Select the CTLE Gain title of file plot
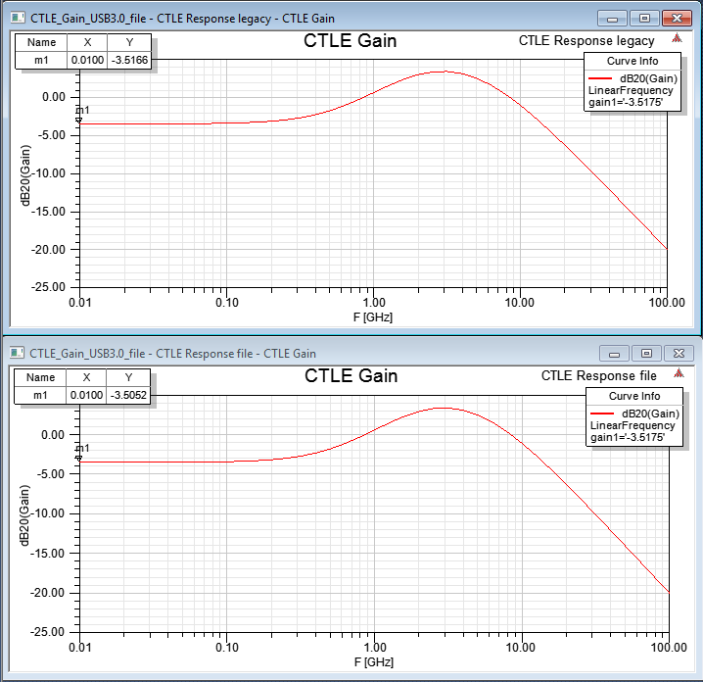This screenshot has height=682, width=703. click(351, 376)
